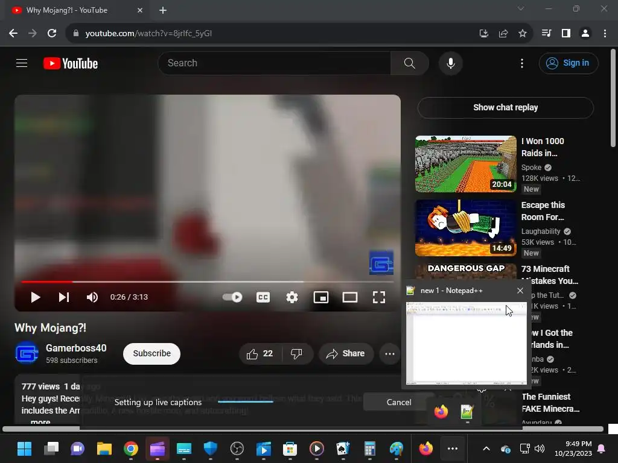Click the search magnifier button

click(x=410, y=63)
